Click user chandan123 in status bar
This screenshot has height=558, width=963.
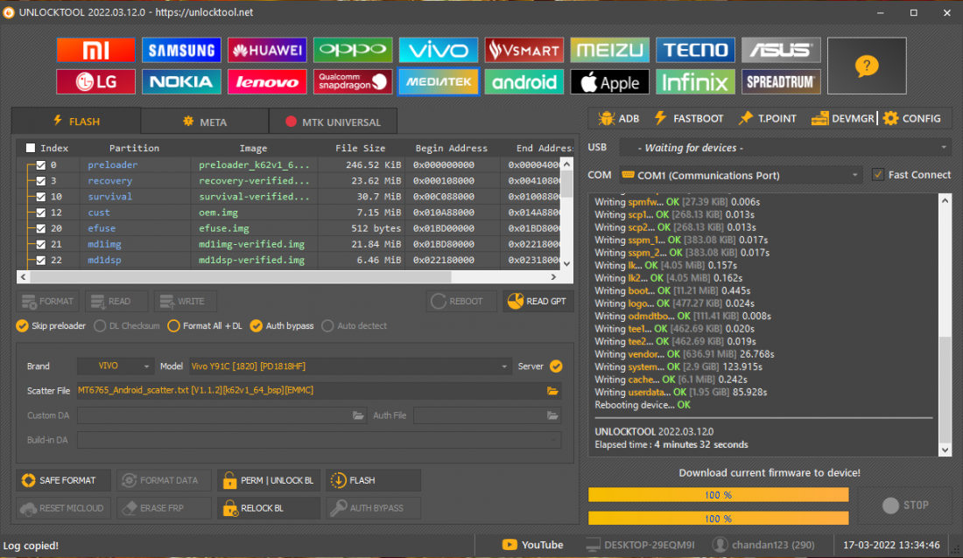click(763, 545)
